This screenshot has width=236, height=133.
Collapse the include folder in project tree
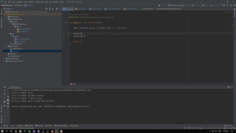pos(9,21)
